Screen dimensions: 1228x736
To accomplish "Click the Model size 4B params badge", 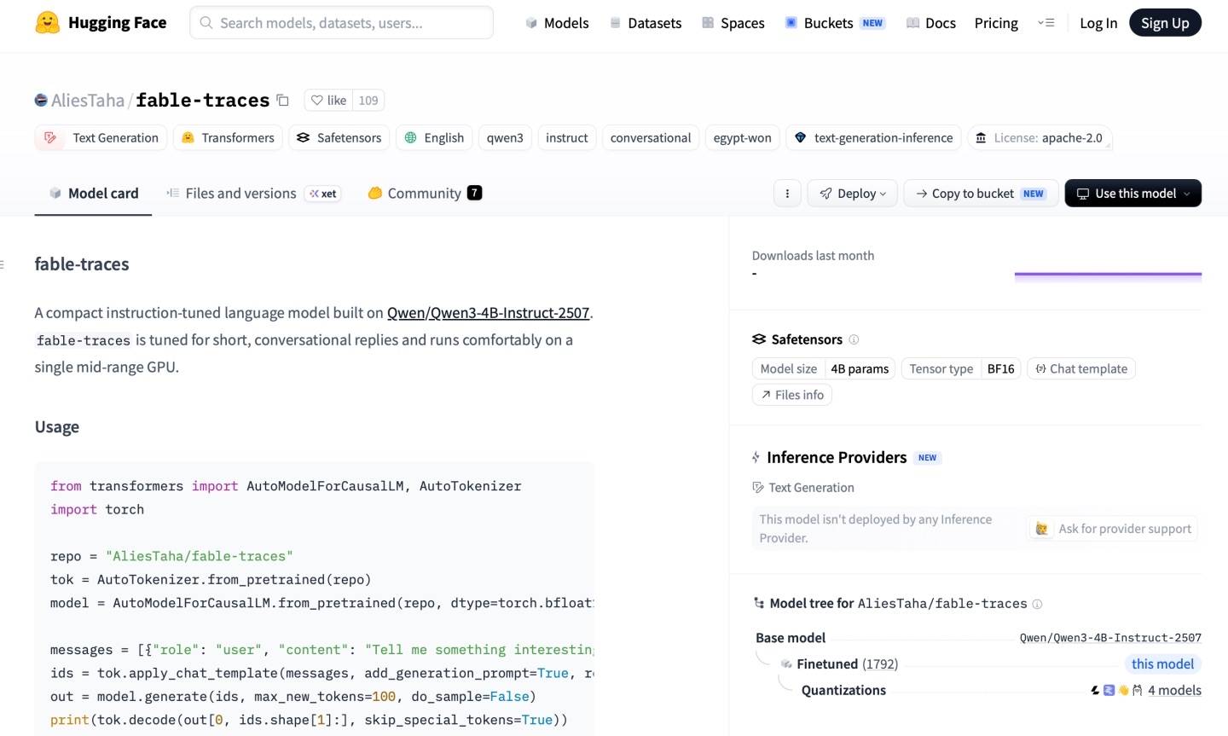I will click(824, 369).
